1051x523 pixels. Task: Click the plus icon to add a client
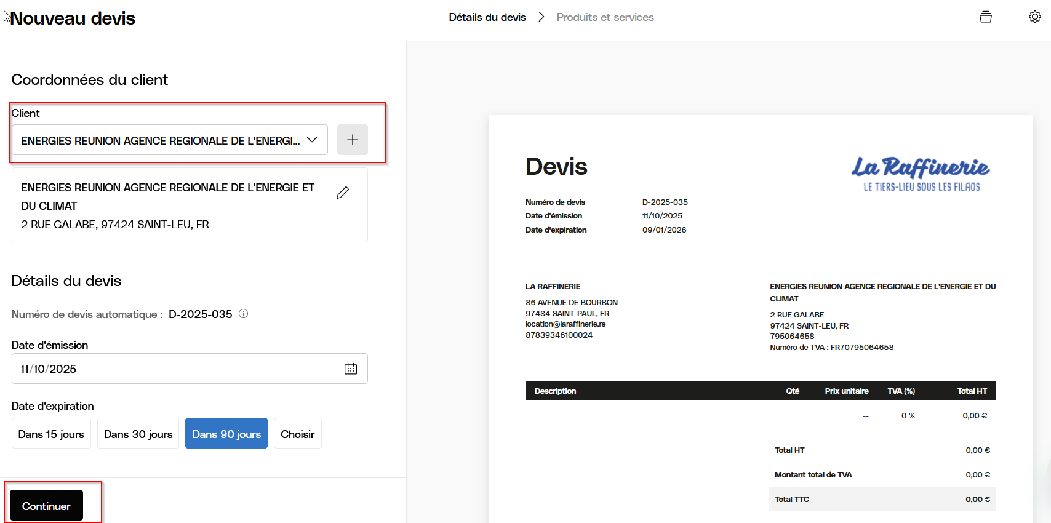[352, 140]
